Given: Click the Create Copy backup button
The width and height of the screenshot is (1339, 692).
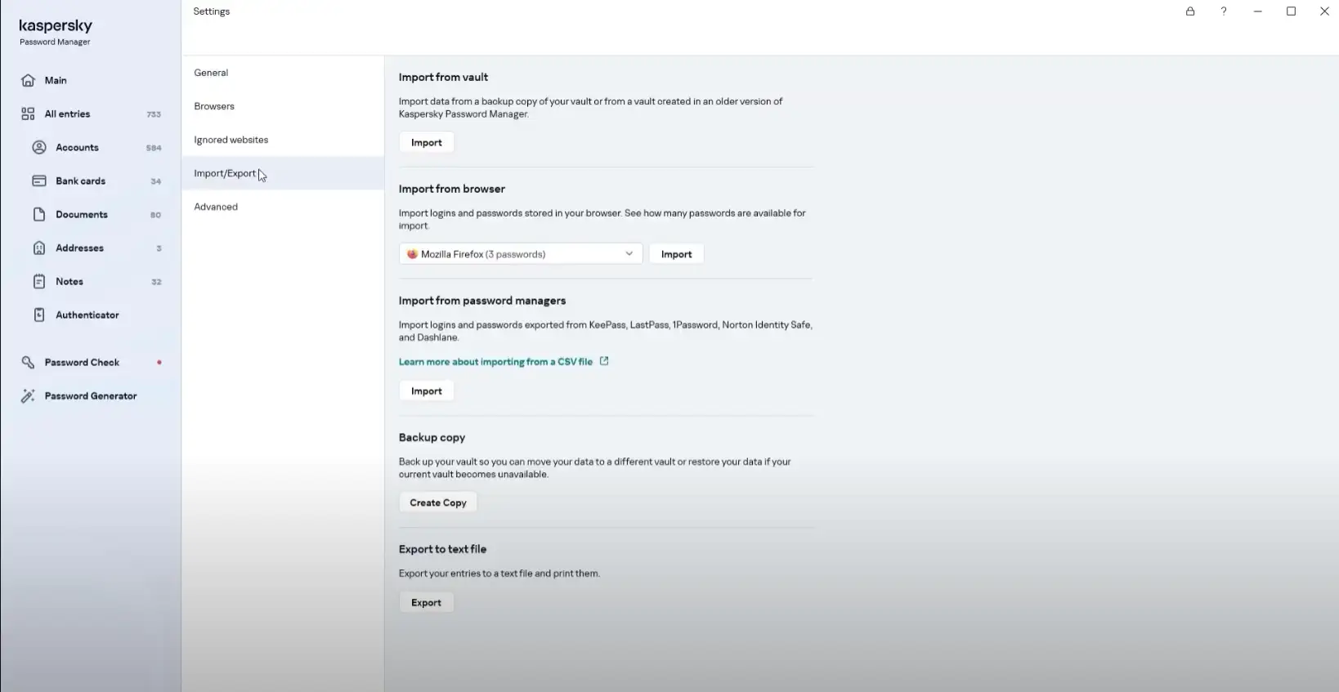Looking at the screenshot, I should tap(438, 503).
